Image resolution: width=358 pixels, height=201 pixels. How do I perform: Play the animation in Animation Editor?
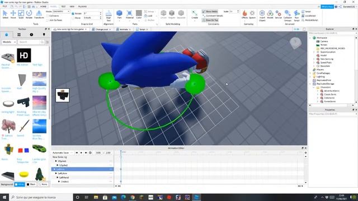[x=81, y=152]
